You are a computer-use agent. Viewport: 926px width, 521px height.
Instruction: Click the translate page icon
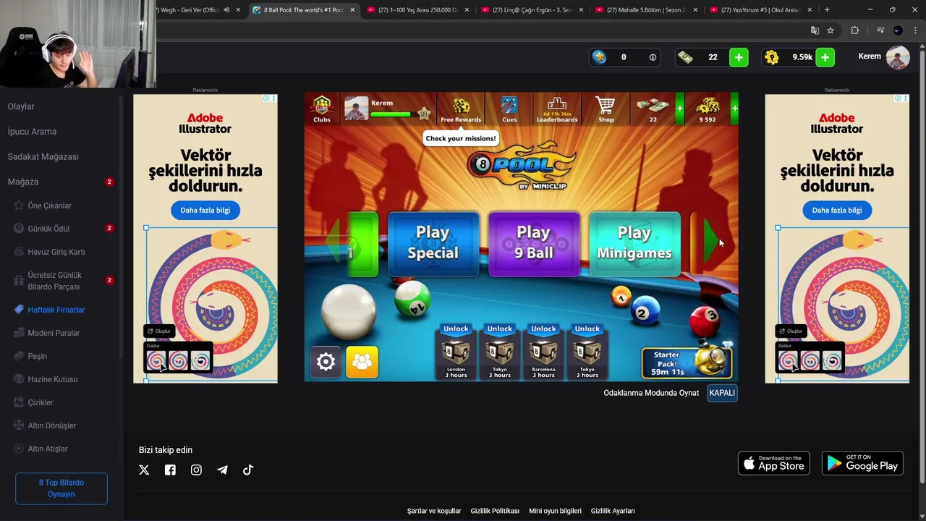click(x=815, y=30)
